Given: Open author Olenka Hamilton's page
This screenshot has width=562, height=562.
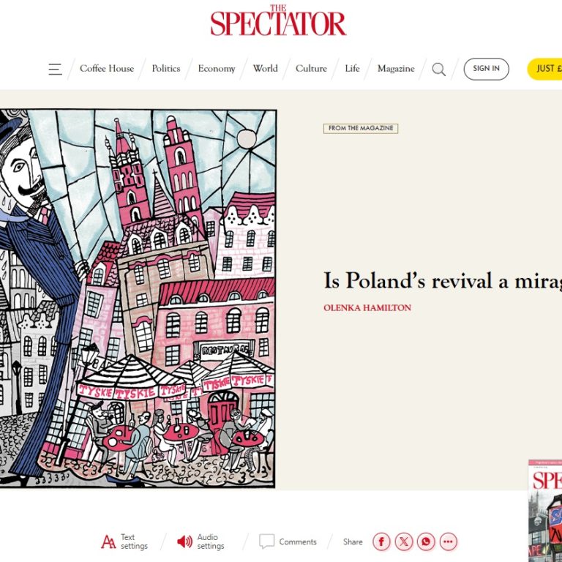Looking at the screenshot, I should click(x=367, y=307).
